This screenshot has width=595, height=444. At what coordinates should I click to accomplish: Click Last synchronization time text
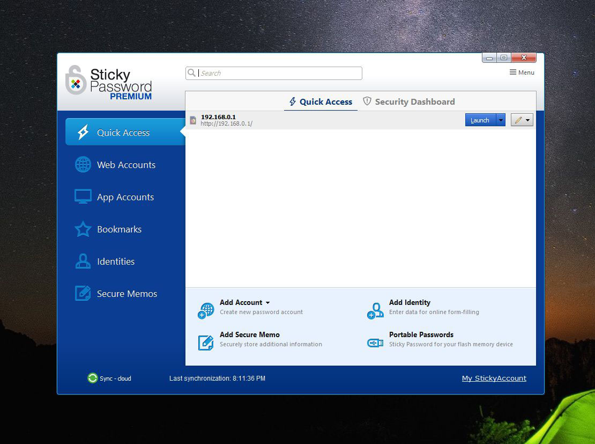[217, 379]
